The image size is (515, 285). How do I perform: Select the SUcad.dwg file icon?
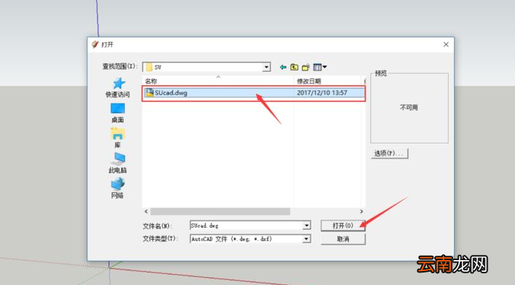(x=150, y=93)
